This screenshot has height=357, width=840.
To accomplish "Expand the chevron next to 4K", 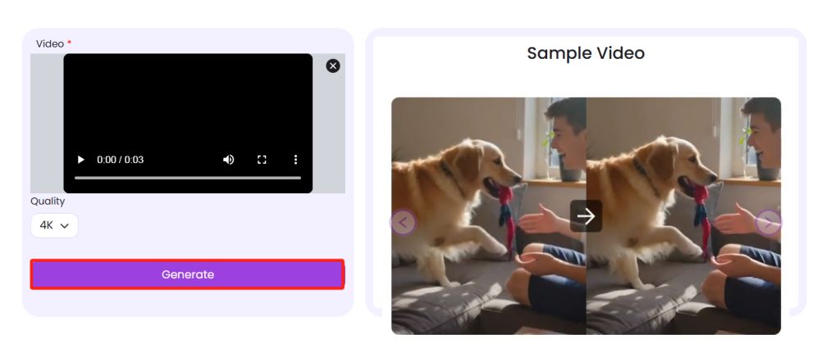I will 65,226.
